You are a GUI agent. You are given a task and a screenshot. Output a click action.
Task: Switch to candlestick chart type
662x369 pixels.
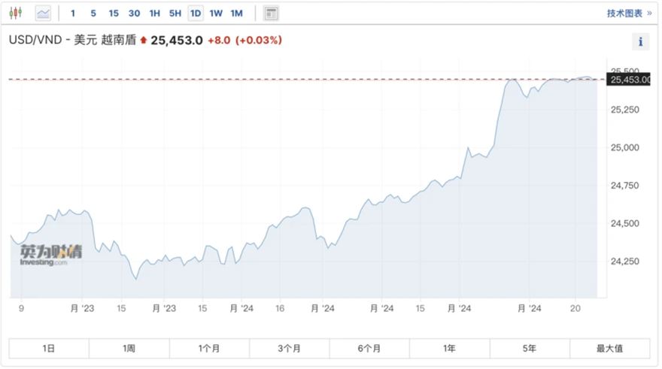[x=17, y=13]
